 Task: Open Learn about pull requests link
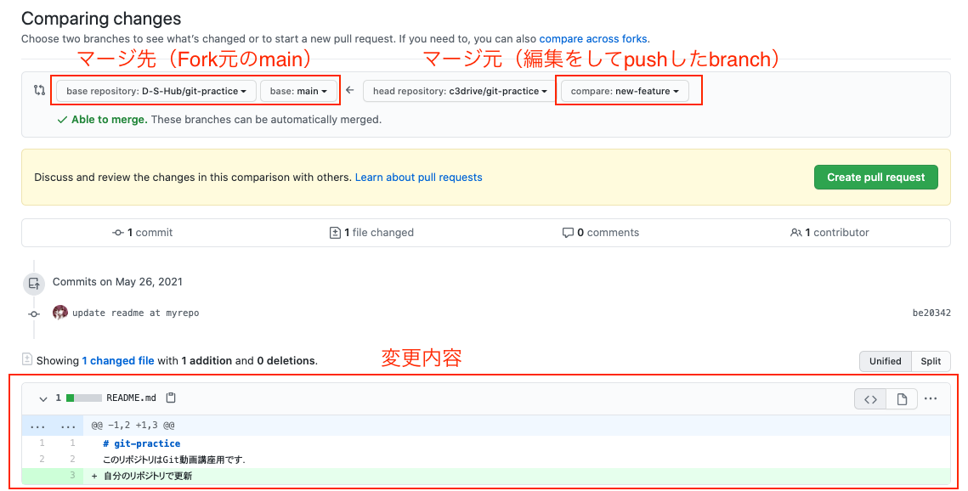(419, 177)
